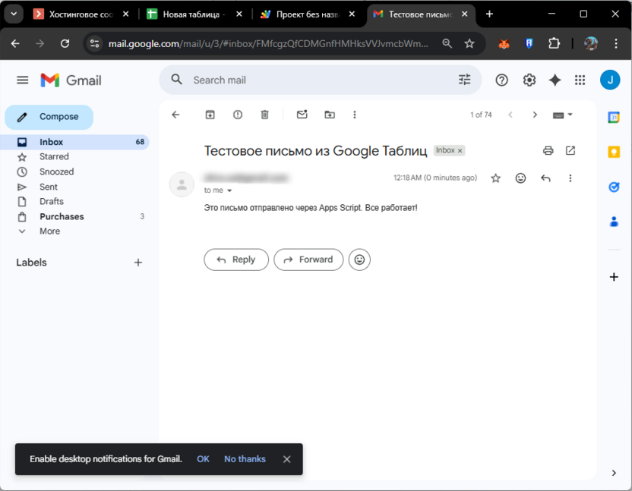Viewport: 632px width, 491px height.
Task: Open the input tools keyboard dropdown
Action: pos(561,115)
